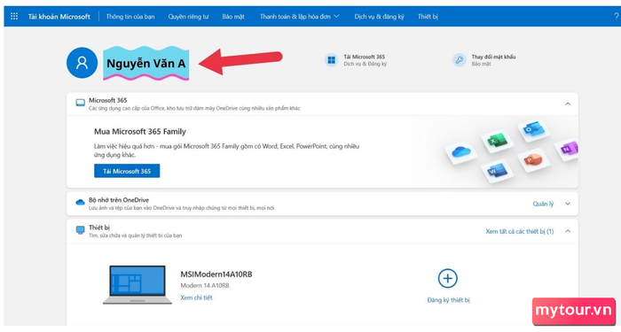Click the Word app tile in banner
This screenshot has height=332, width=621.
tap(497, 172)
